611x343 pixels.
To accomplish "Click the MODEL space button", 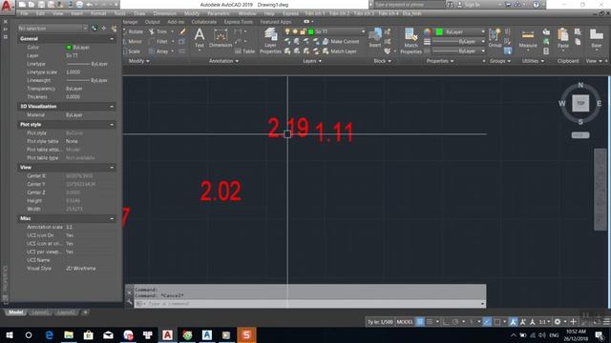I will point(405,322).
